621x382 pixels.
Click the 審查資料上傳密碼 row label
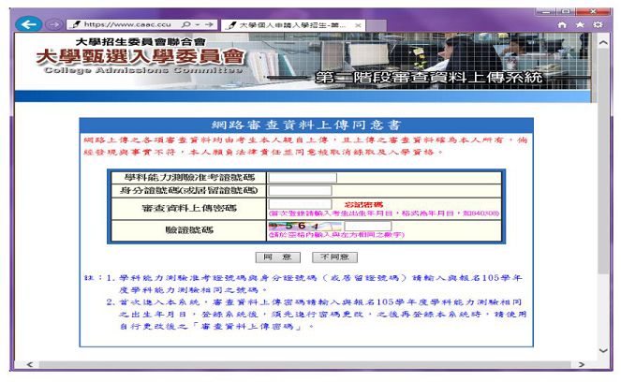(189, 208)
